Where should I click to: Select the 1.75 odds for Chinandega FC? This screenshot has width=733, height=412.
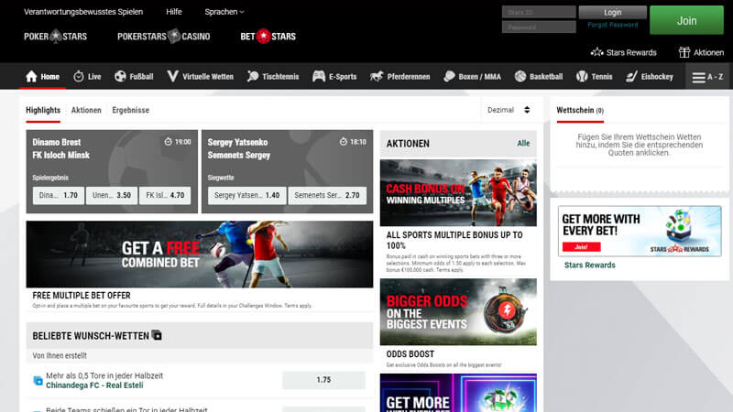[323, 380]
